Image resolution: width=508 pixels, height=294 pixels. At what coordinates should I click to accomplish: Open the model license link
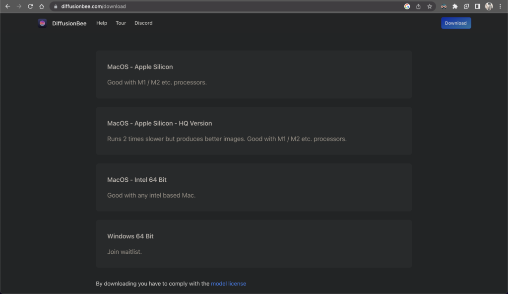228,284
